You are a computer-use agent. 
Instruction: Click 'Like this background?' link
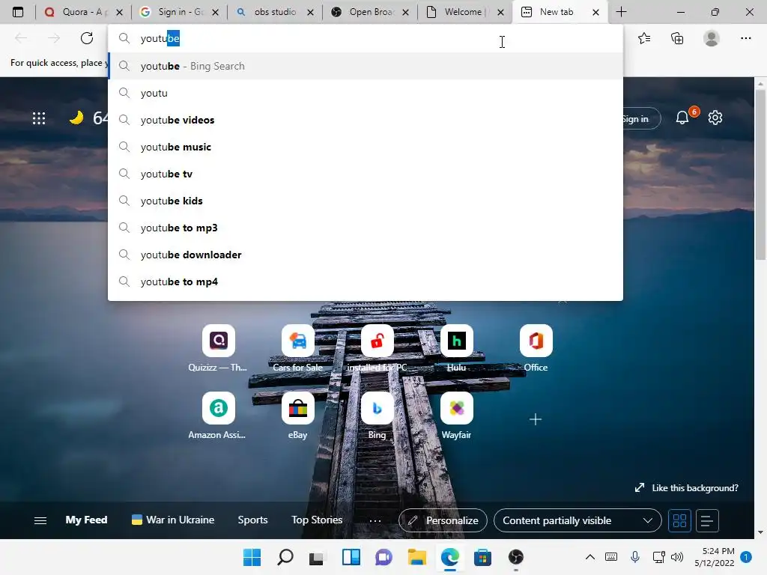(688, 488)
